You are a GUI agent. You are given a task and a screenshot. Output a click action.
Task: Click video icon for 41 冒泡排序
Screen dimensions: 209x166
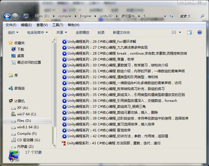(x=64, y=130)
